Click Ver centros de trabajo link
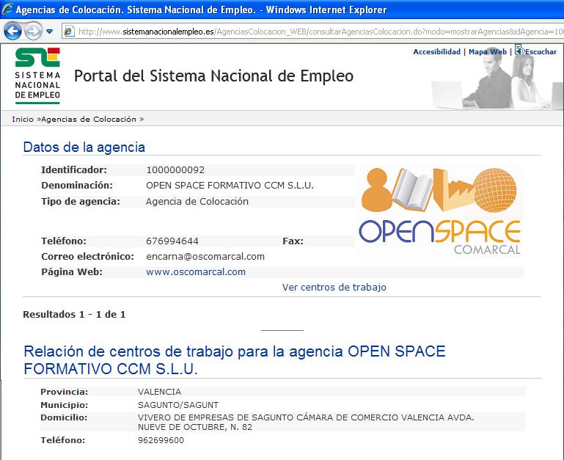The height and width of the screenshot is (460, 564). [x=334, y=288]
